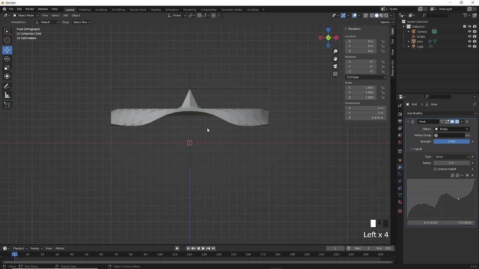Toggle Hook modifier edit mode display

(x=447, y=121)
